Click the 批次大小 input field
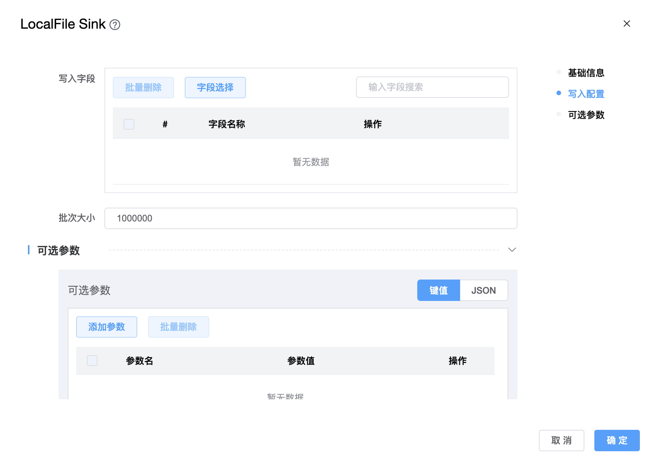654x465 pixels. pyautogui.click(x=311, y=218)
